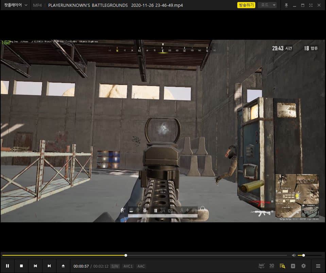Toggle the S/W decoder indicator
The width and height of the screenshot is (326, 273).
pos(115,266)
